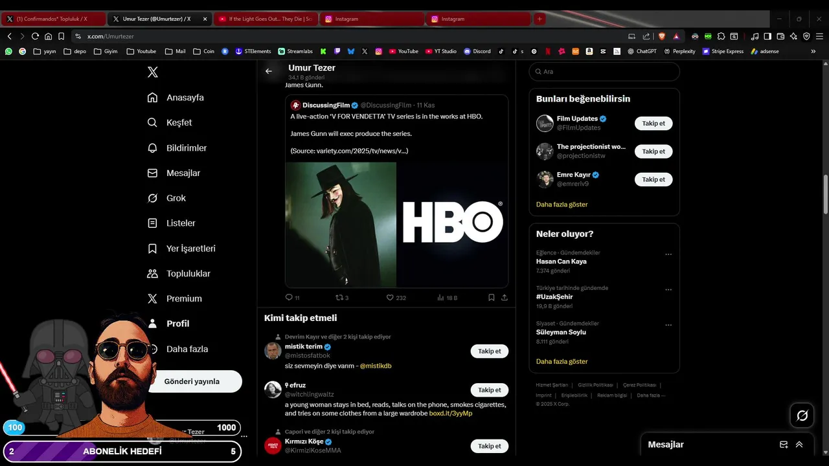The height and width of the screenshot is (466, 829).
Task: Open Topluluklar in sidebar
Action: point(179,274)
